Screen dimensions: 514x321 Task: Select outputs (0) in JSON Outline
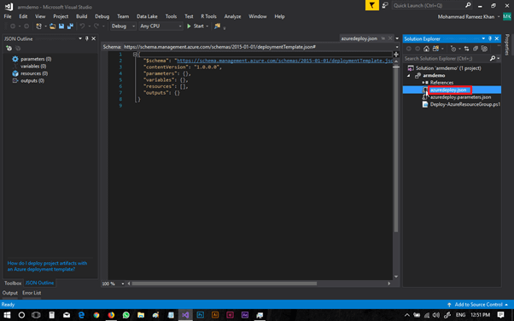point(32,80)
